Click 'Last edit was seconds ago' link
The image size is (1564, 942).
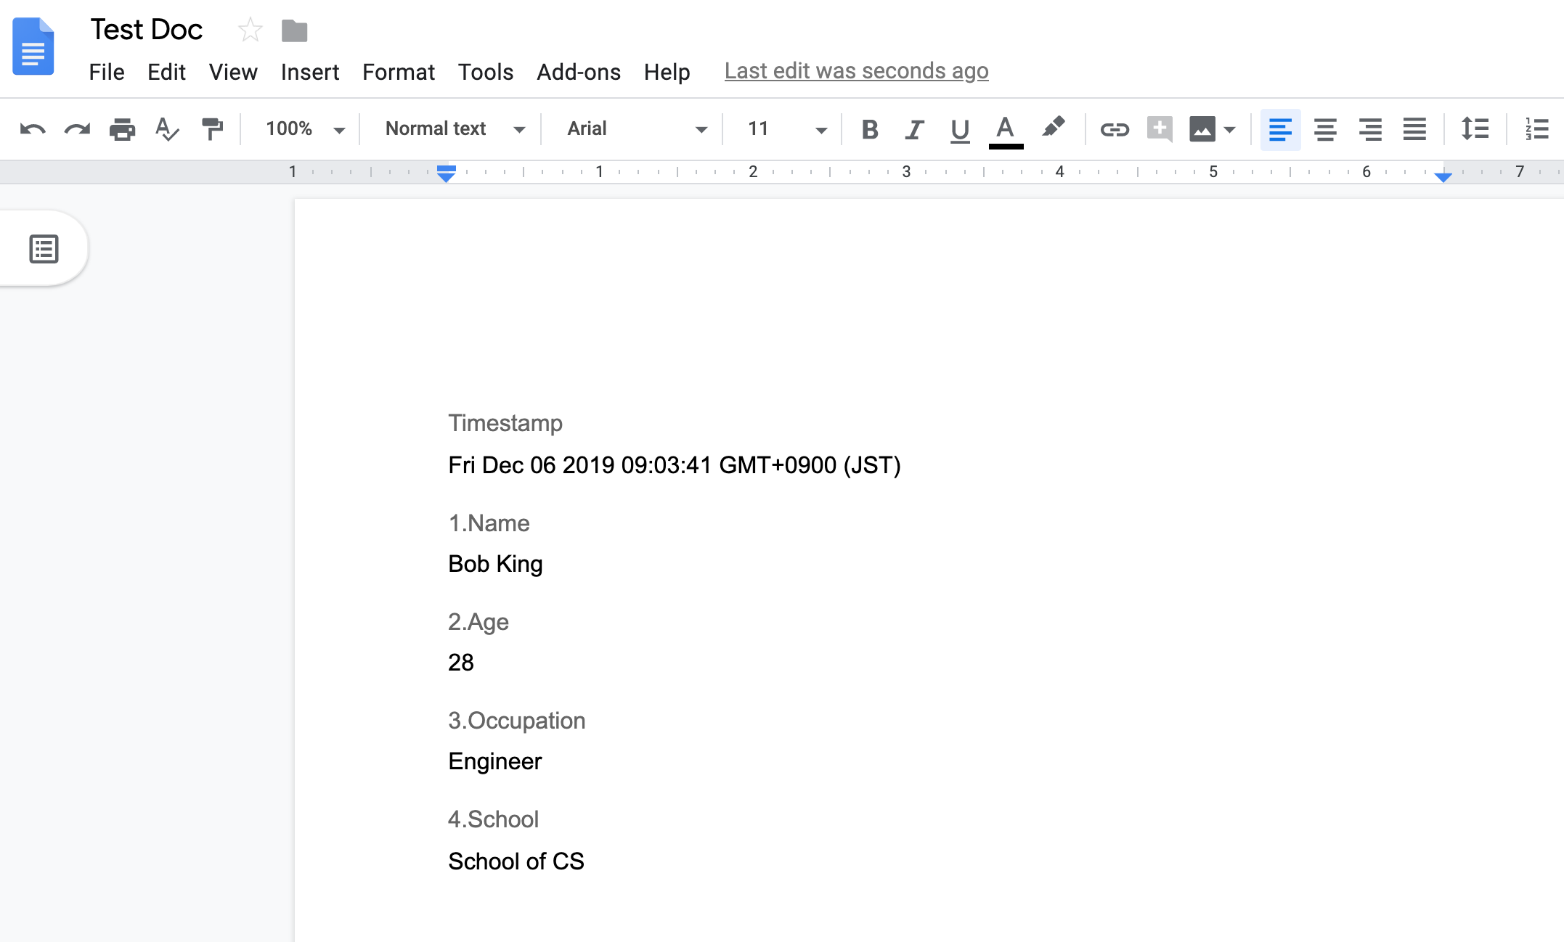click(x=856, y=71)
